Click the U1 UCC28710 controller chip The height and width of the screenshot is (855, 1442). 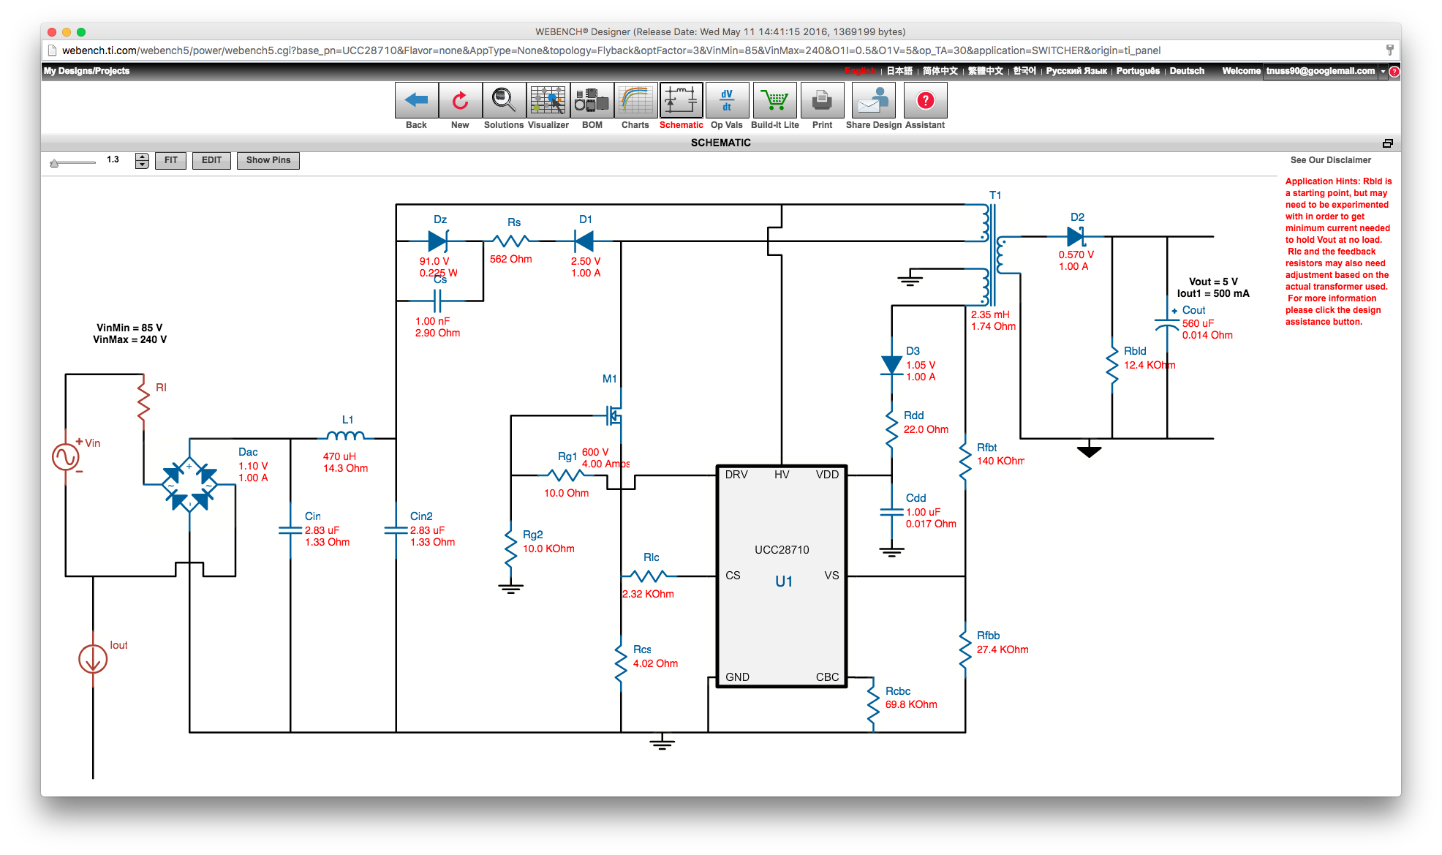point(782,576)
